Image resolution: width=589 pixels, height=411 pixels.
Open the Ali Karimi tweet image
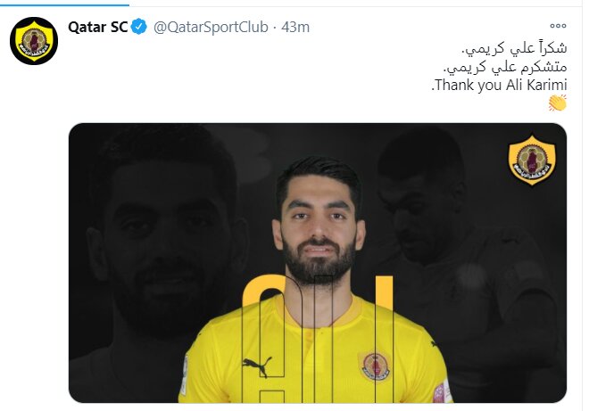coord(318,263)
